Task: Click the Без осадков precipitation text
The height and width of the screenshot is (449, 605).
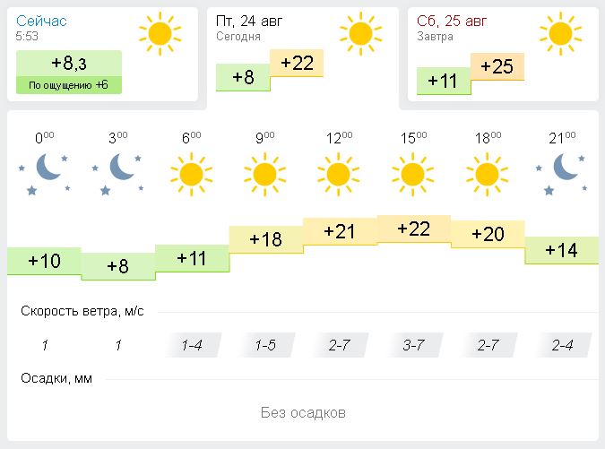Action: click(303, 413)
